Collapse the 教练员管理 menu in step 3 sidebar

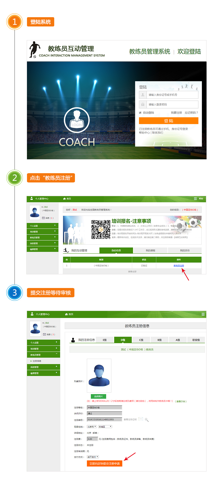56,355
